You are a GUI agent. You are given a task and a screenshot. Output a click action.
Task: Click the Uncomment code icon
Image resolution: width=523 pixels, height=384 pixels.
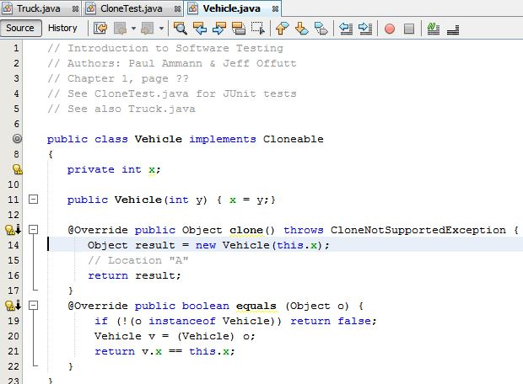[x=453, y=29]
